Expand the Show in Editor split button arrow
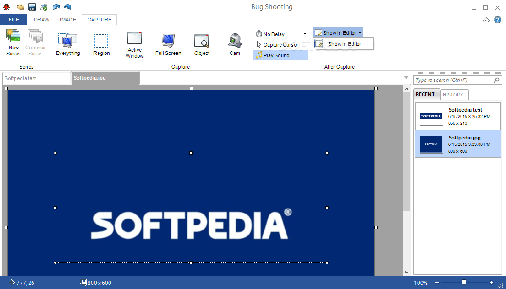 (360, 33)
